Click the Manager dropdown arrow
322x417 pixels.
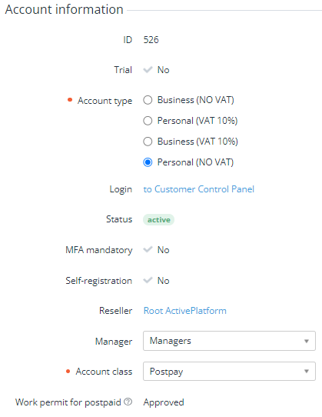307,341
